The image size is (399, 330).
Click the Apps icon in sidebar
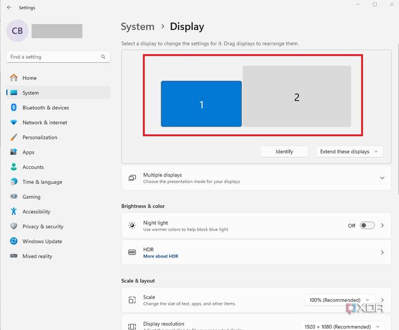coord(14,152)
